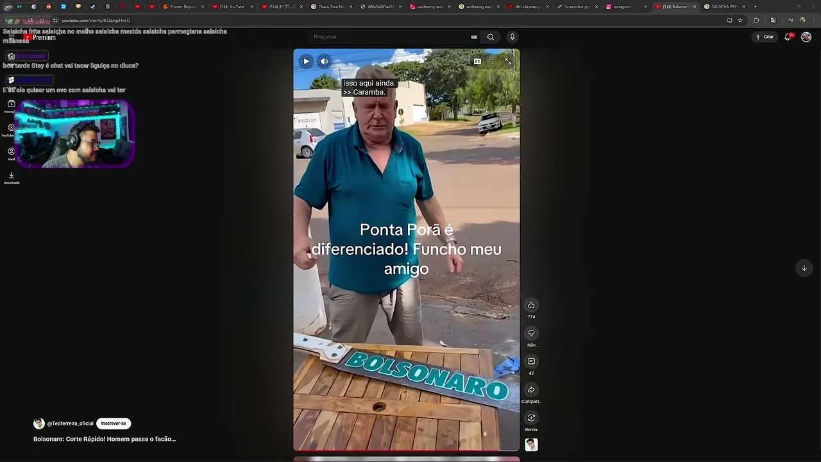
Task: Open the Short's sound source thumbnail
Action: pyautogui.click(x=531, y=445)
